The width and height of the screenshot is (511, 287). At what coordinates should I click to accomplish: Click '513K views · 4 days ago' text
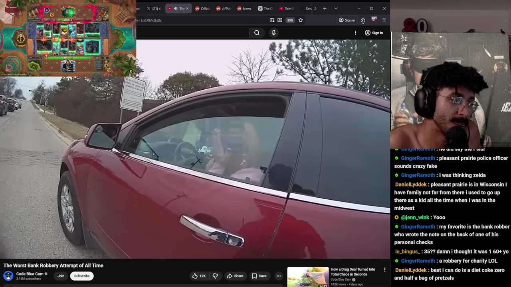coord(347,284)
